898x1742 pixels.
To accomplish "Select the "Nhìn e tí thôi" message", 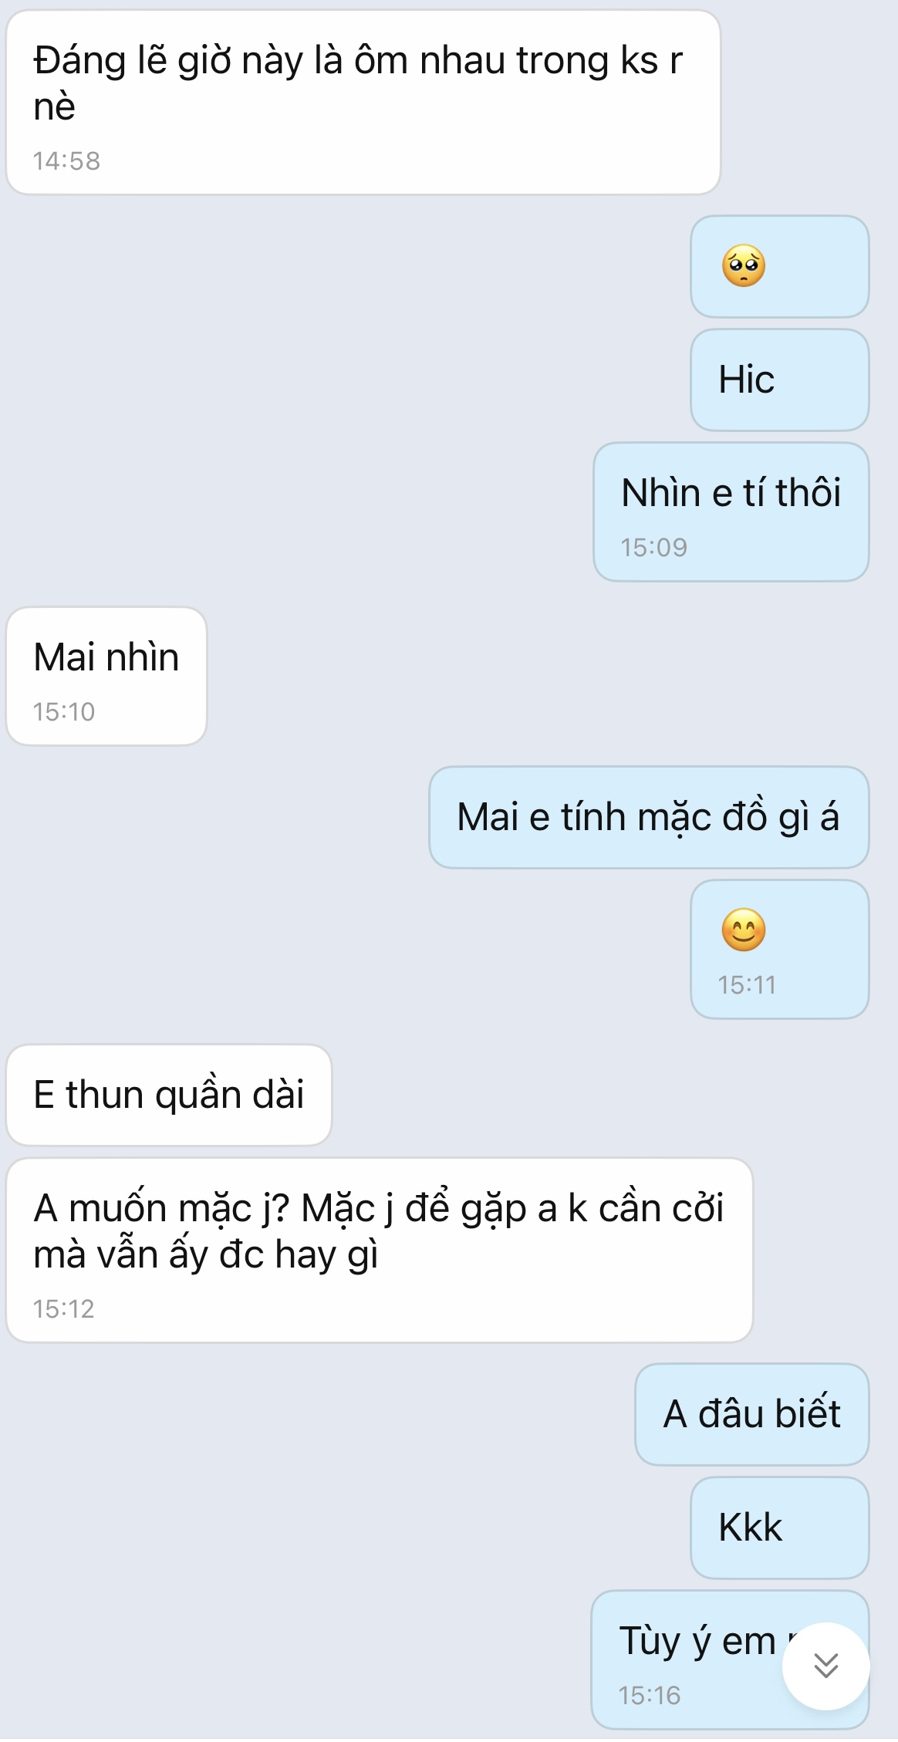I will (731, 511).
